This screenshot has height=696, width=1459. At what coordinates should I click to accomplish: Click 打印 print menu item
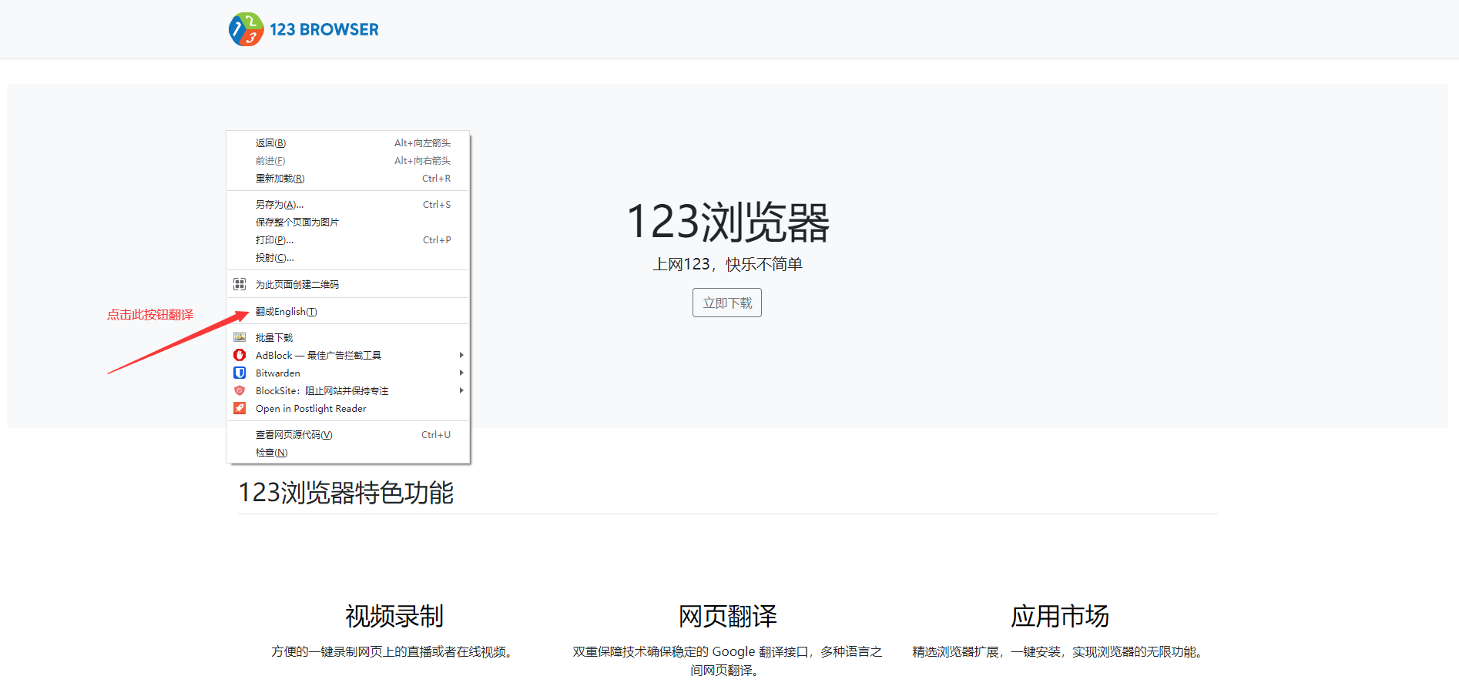point(275,240)
